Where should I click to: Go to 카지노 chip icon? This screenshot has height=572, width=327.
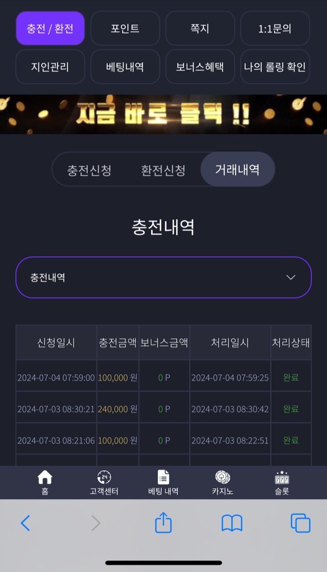pos(222,477)
